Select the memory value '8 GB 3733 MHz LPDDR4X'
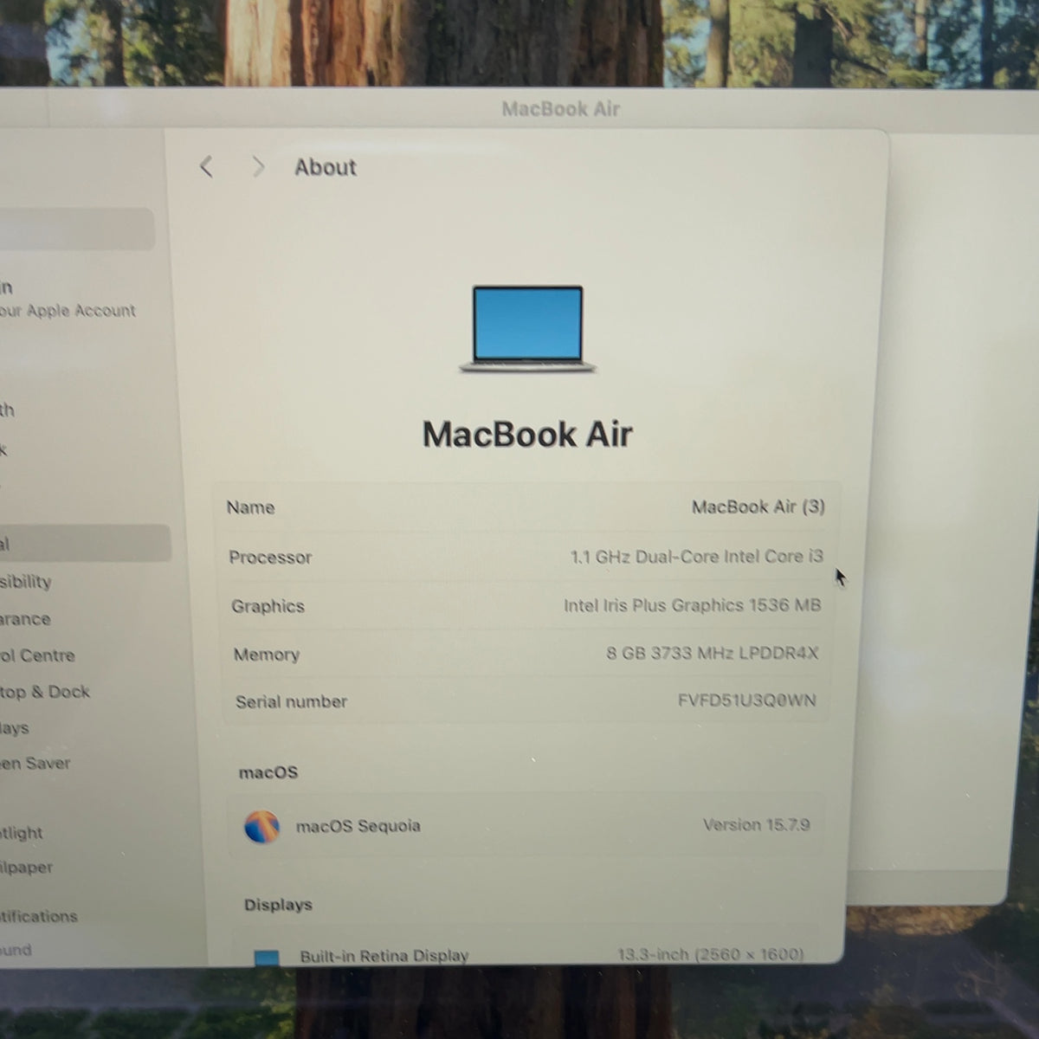This screenshot has width=1039, height=1039. [712, 653]
